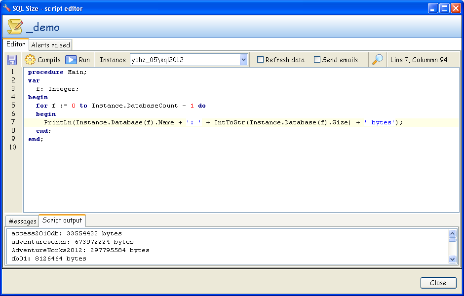Click the 'procedure Main;' code line

(57, 72)
